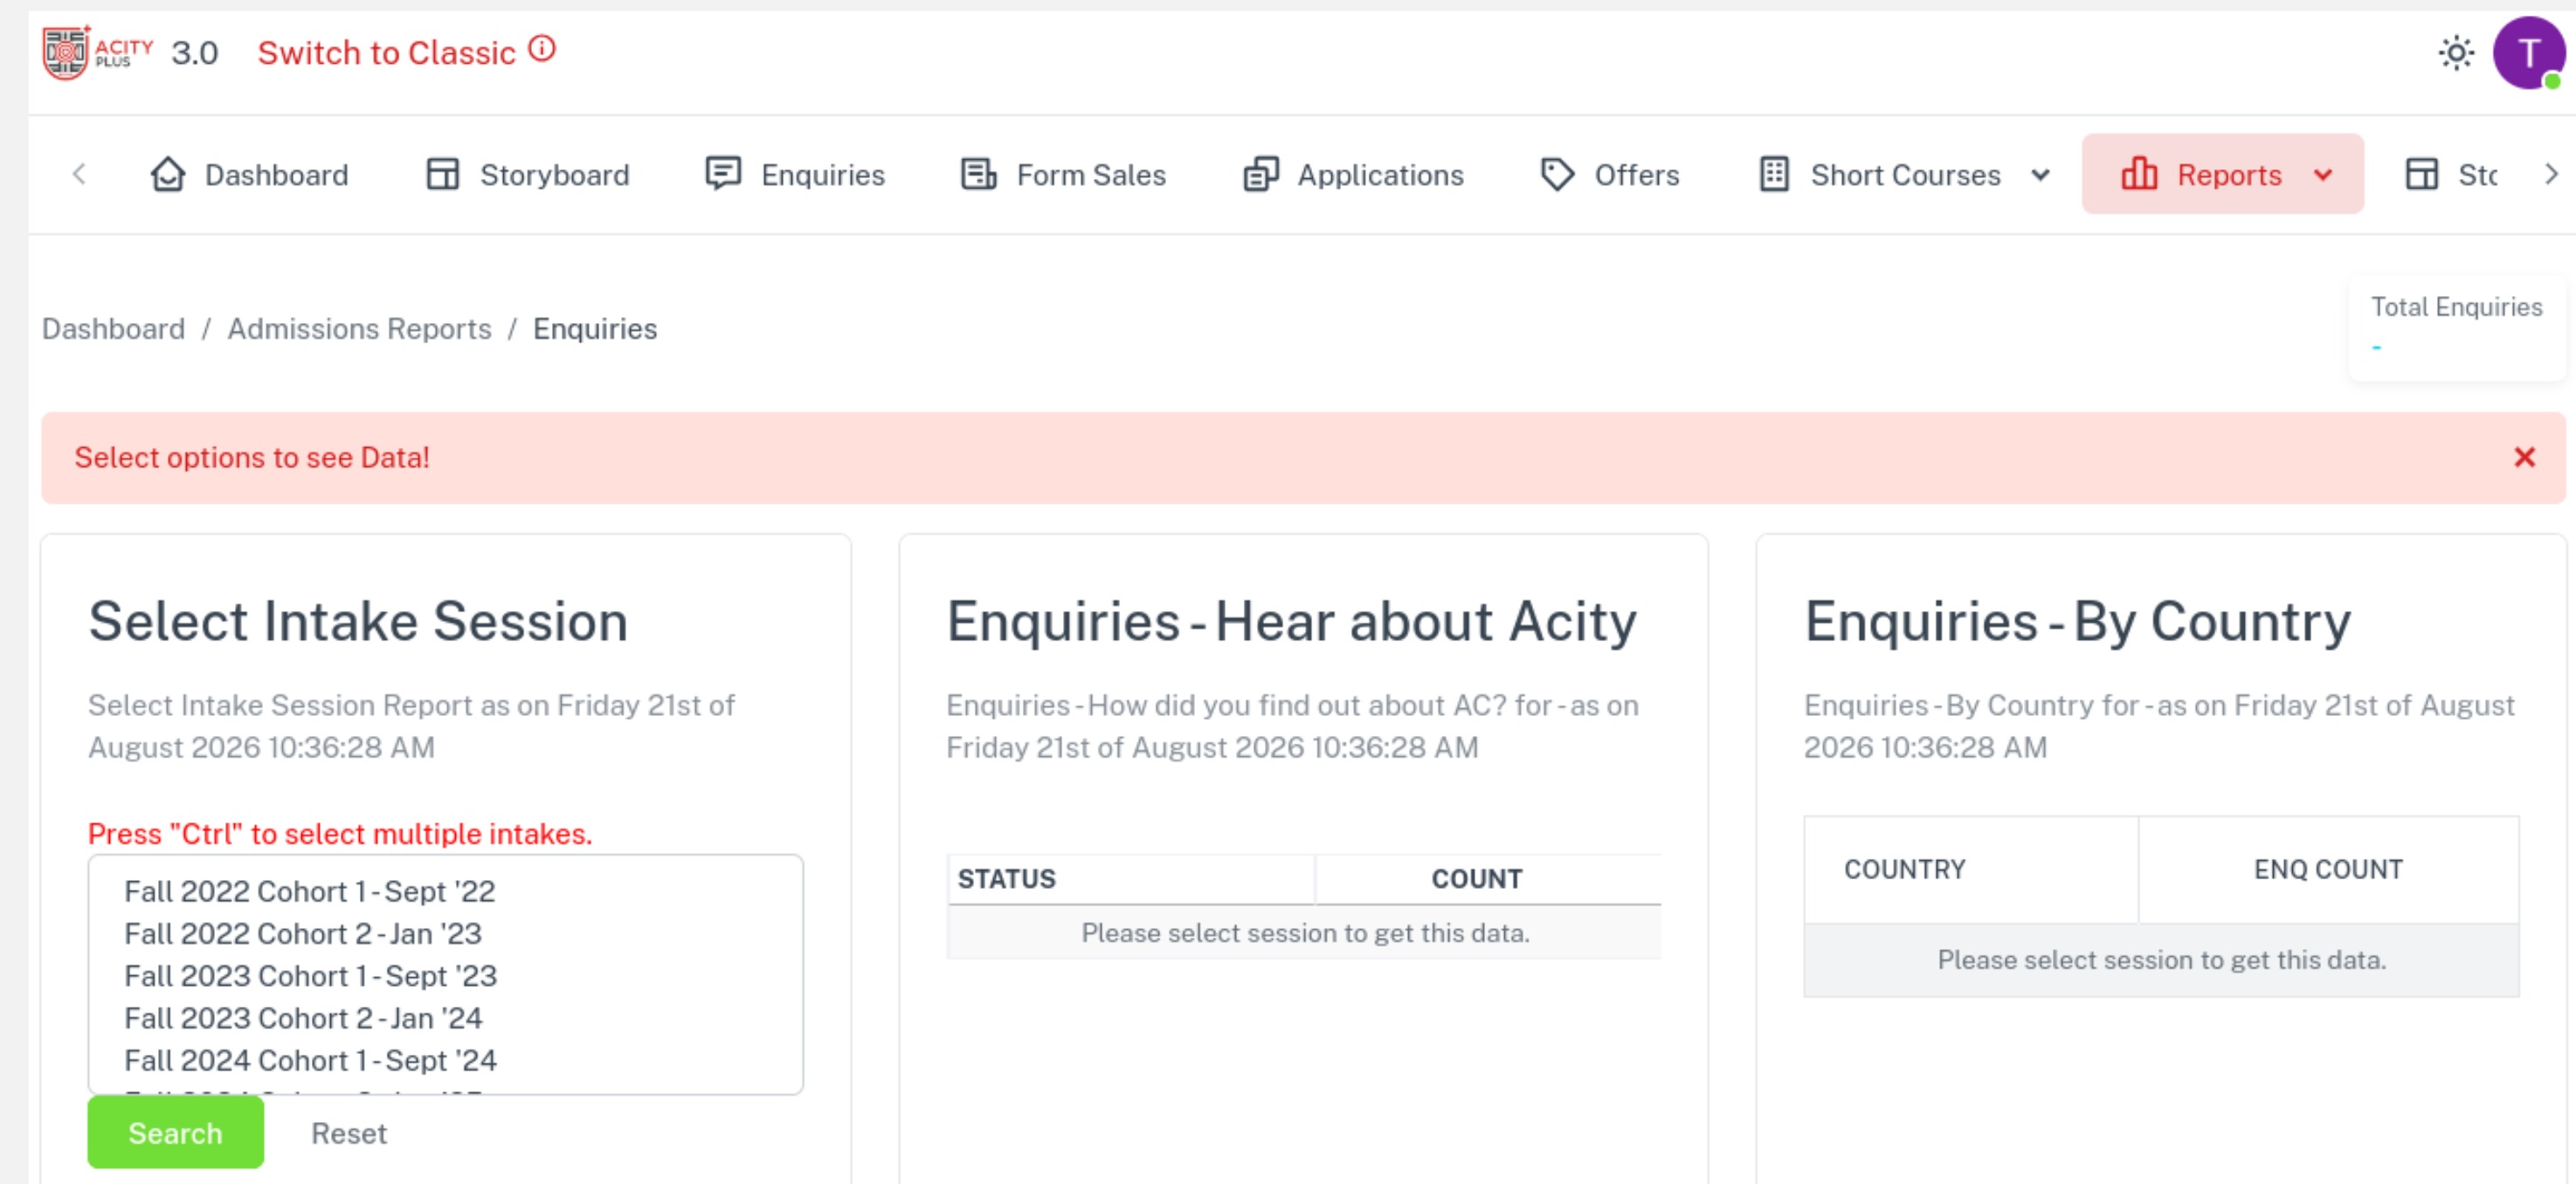Viewport: 2576px width, 1184px height.
Task: Click the Form Sales icon
Action: click(x=978, y=174)
